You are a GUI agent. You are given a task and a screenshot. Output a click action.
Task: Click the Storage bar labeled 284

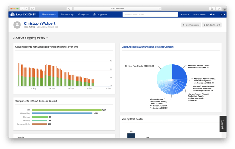40,117
